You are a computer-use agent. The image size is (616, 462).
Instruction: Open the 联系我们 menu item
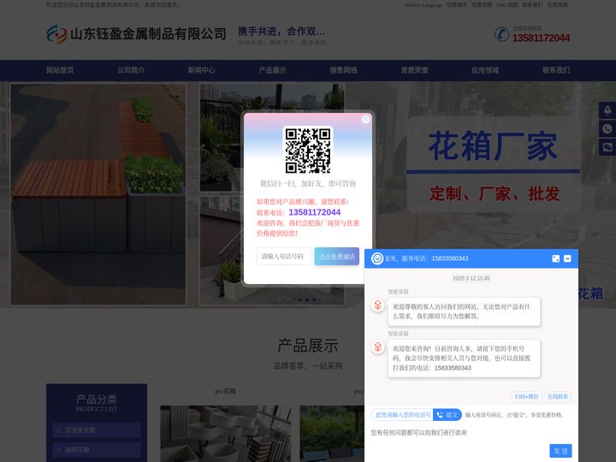[x=556, y=70]
